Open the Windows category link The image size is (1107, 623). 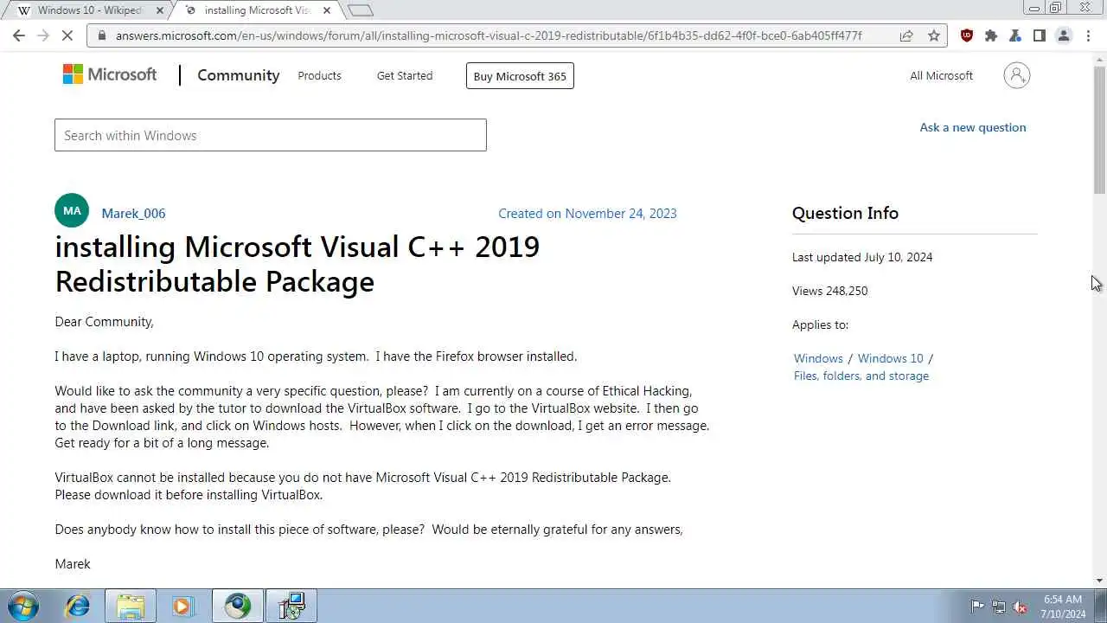(818, 358)
